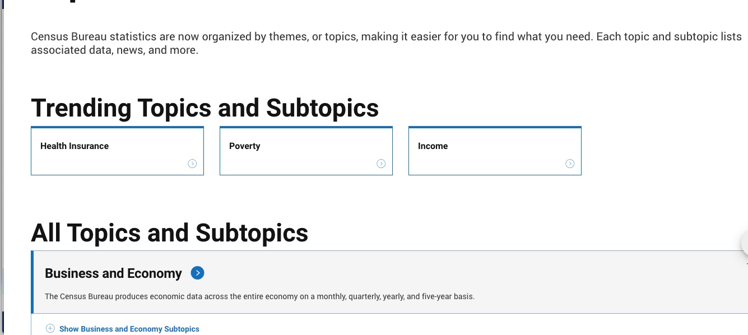Click the arrow icon in Health Insurance card
The image size is (748, 335).
click(x=192, y=164)
